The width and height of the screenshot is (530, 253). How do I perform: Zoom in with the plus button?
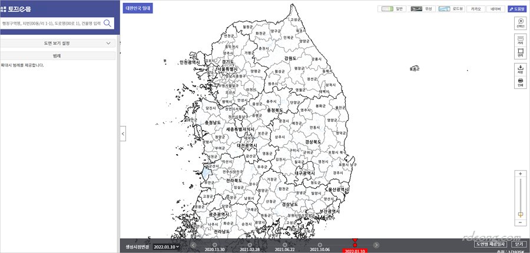point(520,174)
